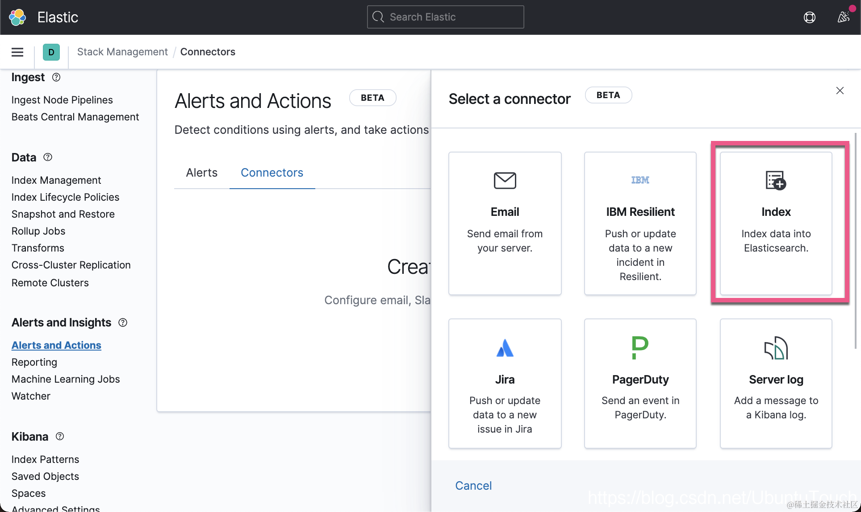Select the Server log connector icon

[776, 348]
